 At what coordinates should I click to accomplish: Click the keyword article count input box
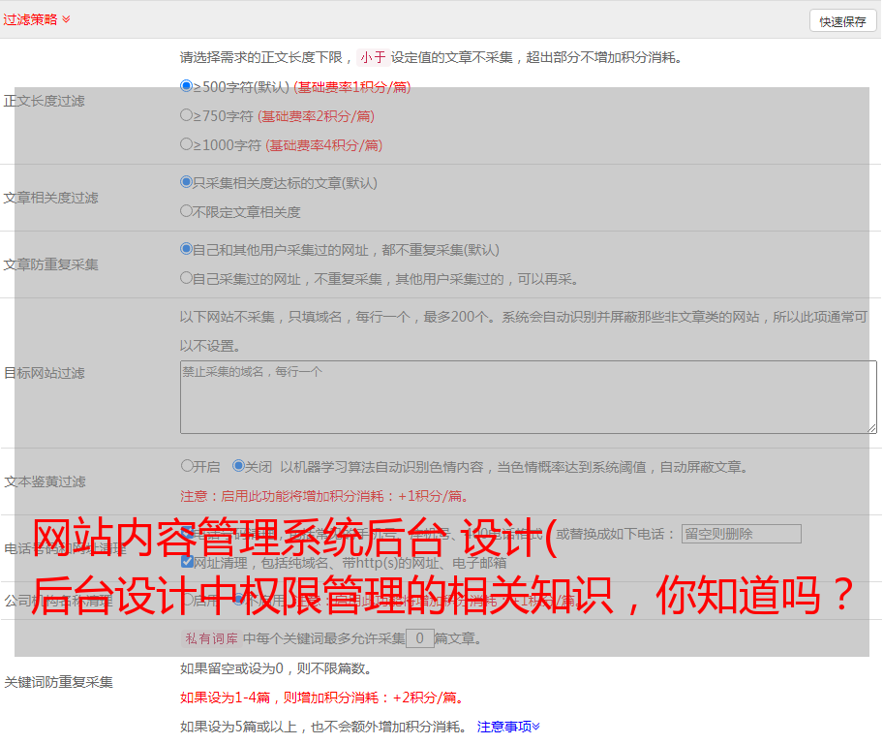(x=419, y=638)
